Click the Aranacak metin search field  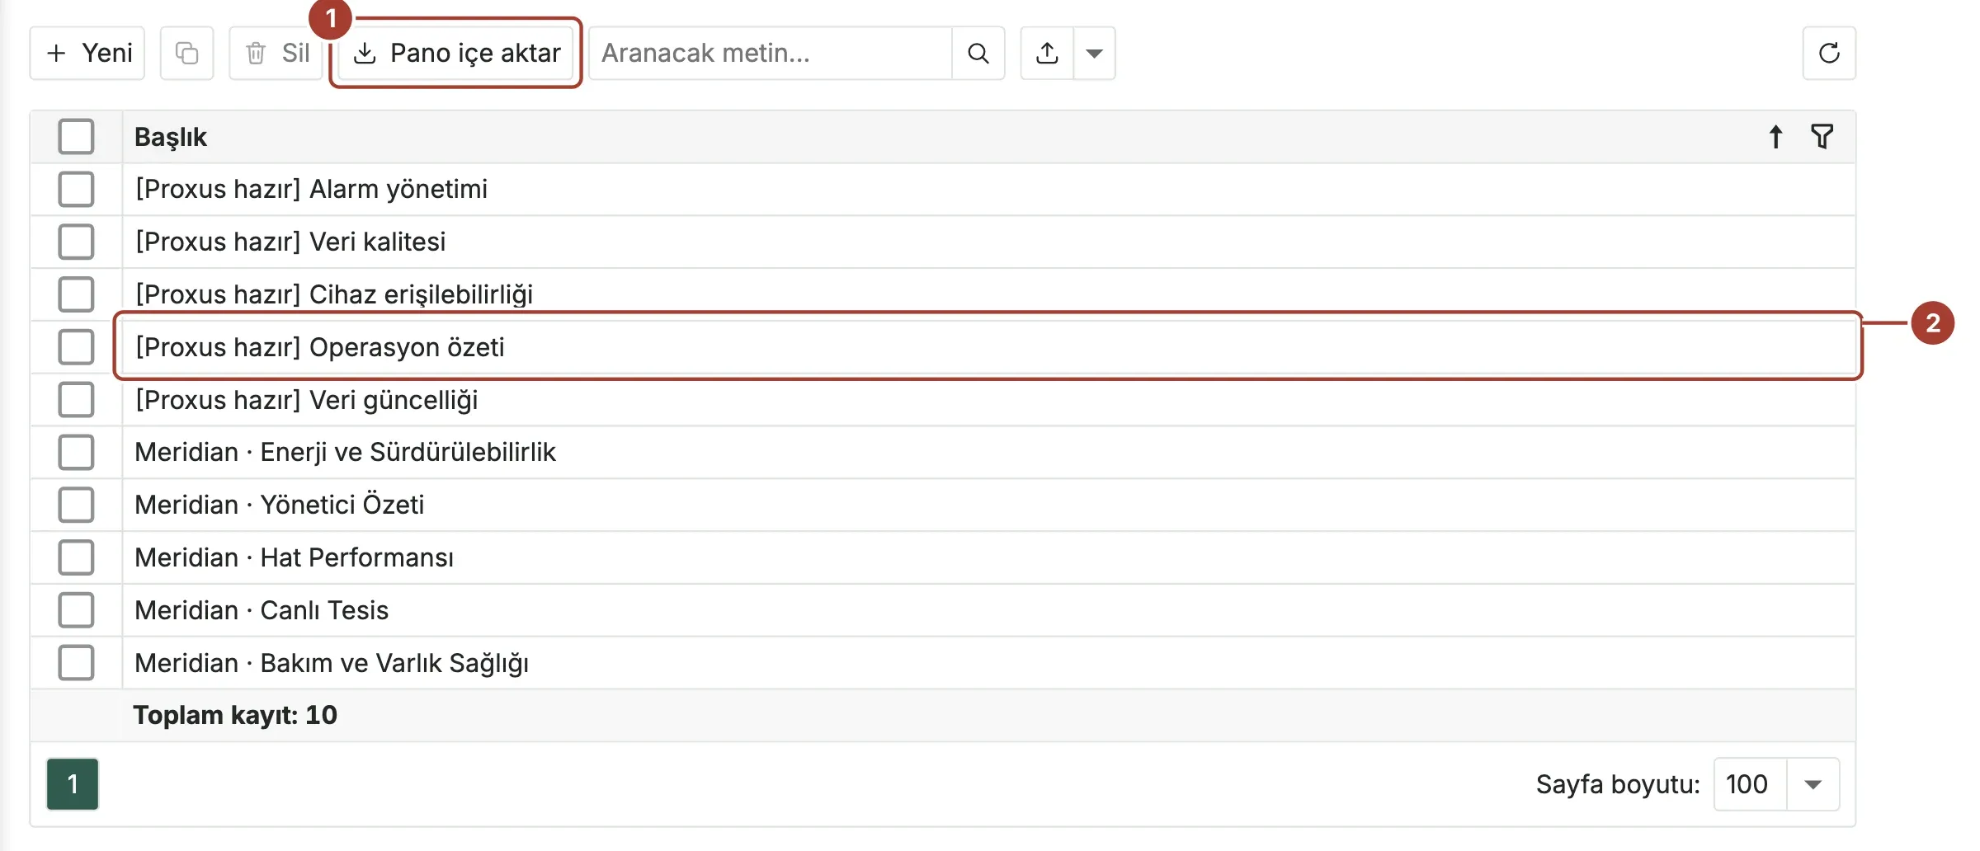(771, 54)
